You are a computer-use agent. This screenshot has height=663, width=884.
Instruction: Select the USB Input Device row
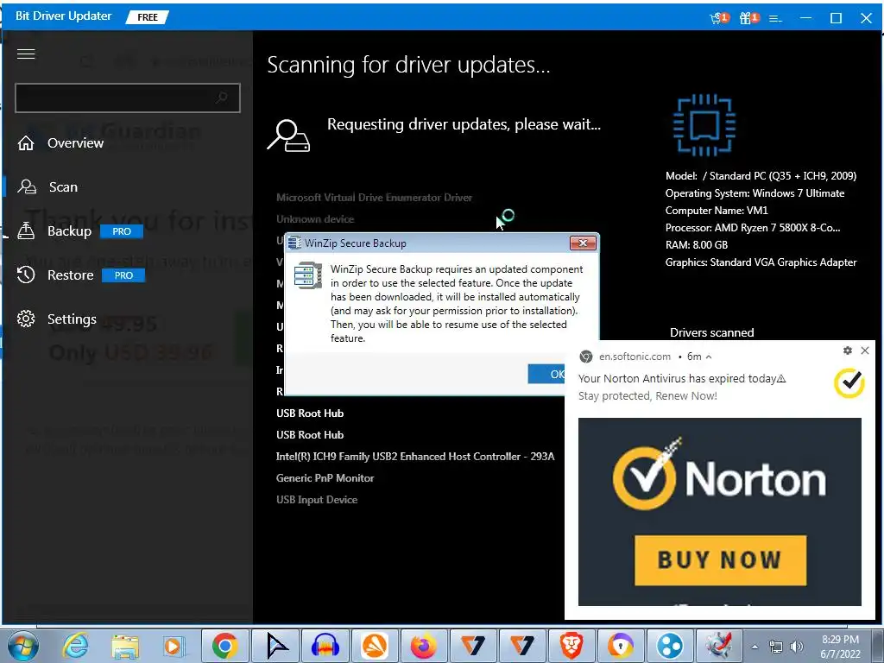pyautogui.click(x=317, y=500)
